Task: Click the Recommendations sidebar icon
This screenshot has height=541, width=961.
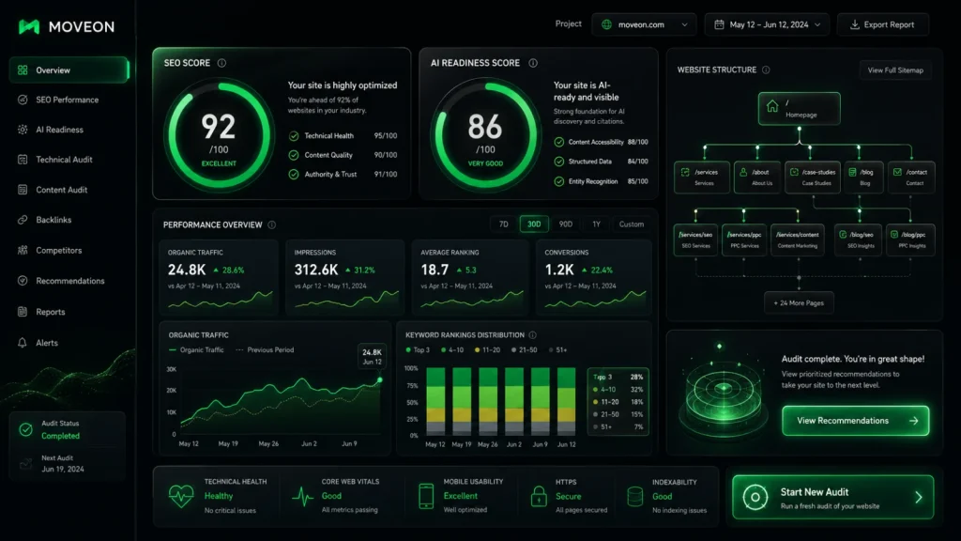Action: click(x=23, y=280)
